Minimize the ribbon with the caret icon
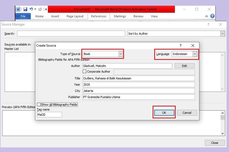 (x=206, y=16)
